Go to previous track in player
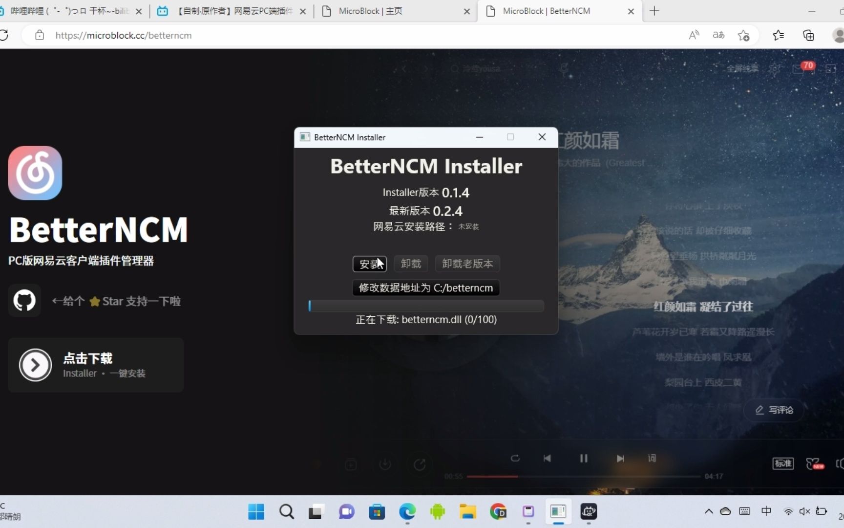This screenshot has width=844, height=528. click(547, 458)
